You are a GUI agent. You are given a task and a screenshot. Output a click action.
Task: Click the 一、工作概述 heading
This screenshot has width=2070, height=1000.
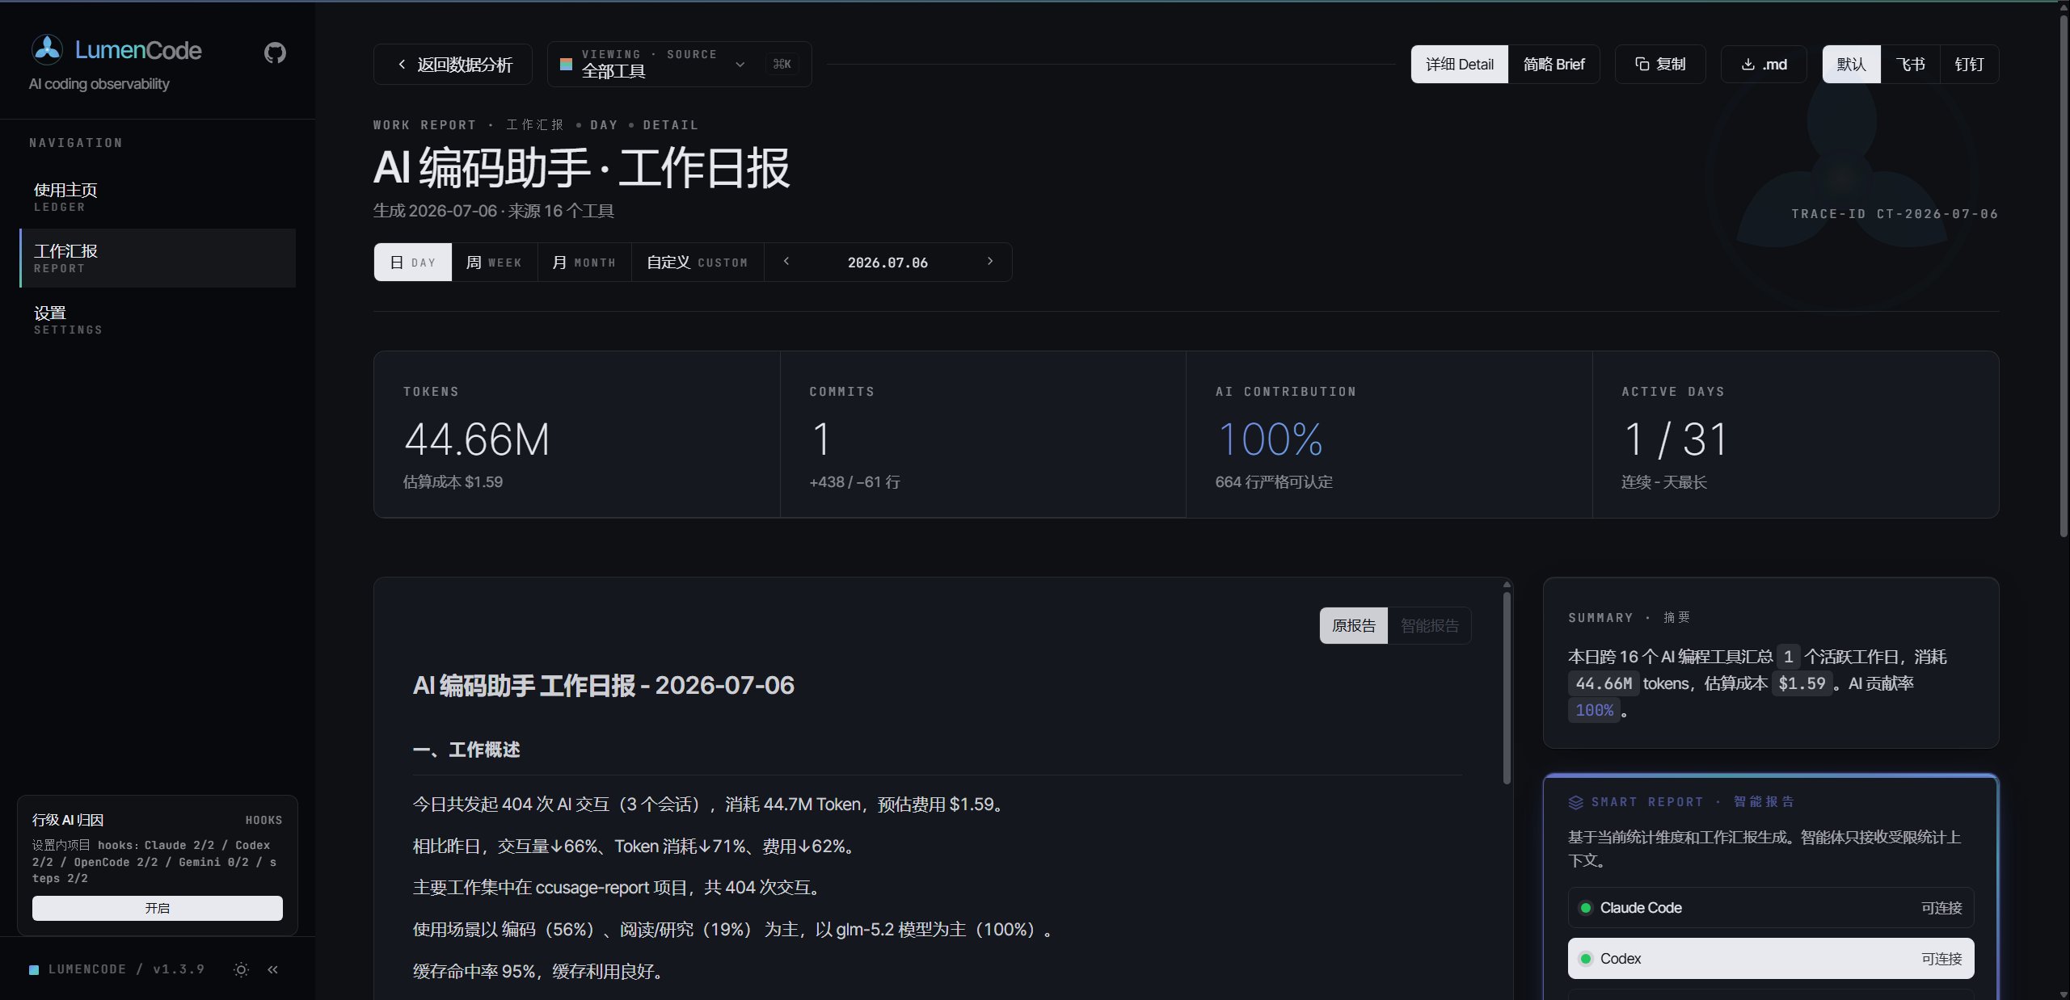pyautogui.click(x=466, y=750)
